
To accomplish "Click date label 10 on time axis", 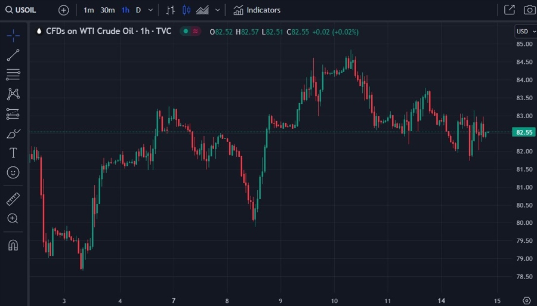I will [334, 301].
